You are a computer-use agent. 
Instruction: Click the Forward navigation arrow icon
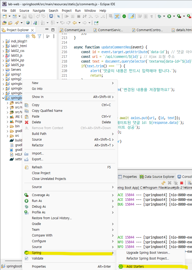(85, 23)
